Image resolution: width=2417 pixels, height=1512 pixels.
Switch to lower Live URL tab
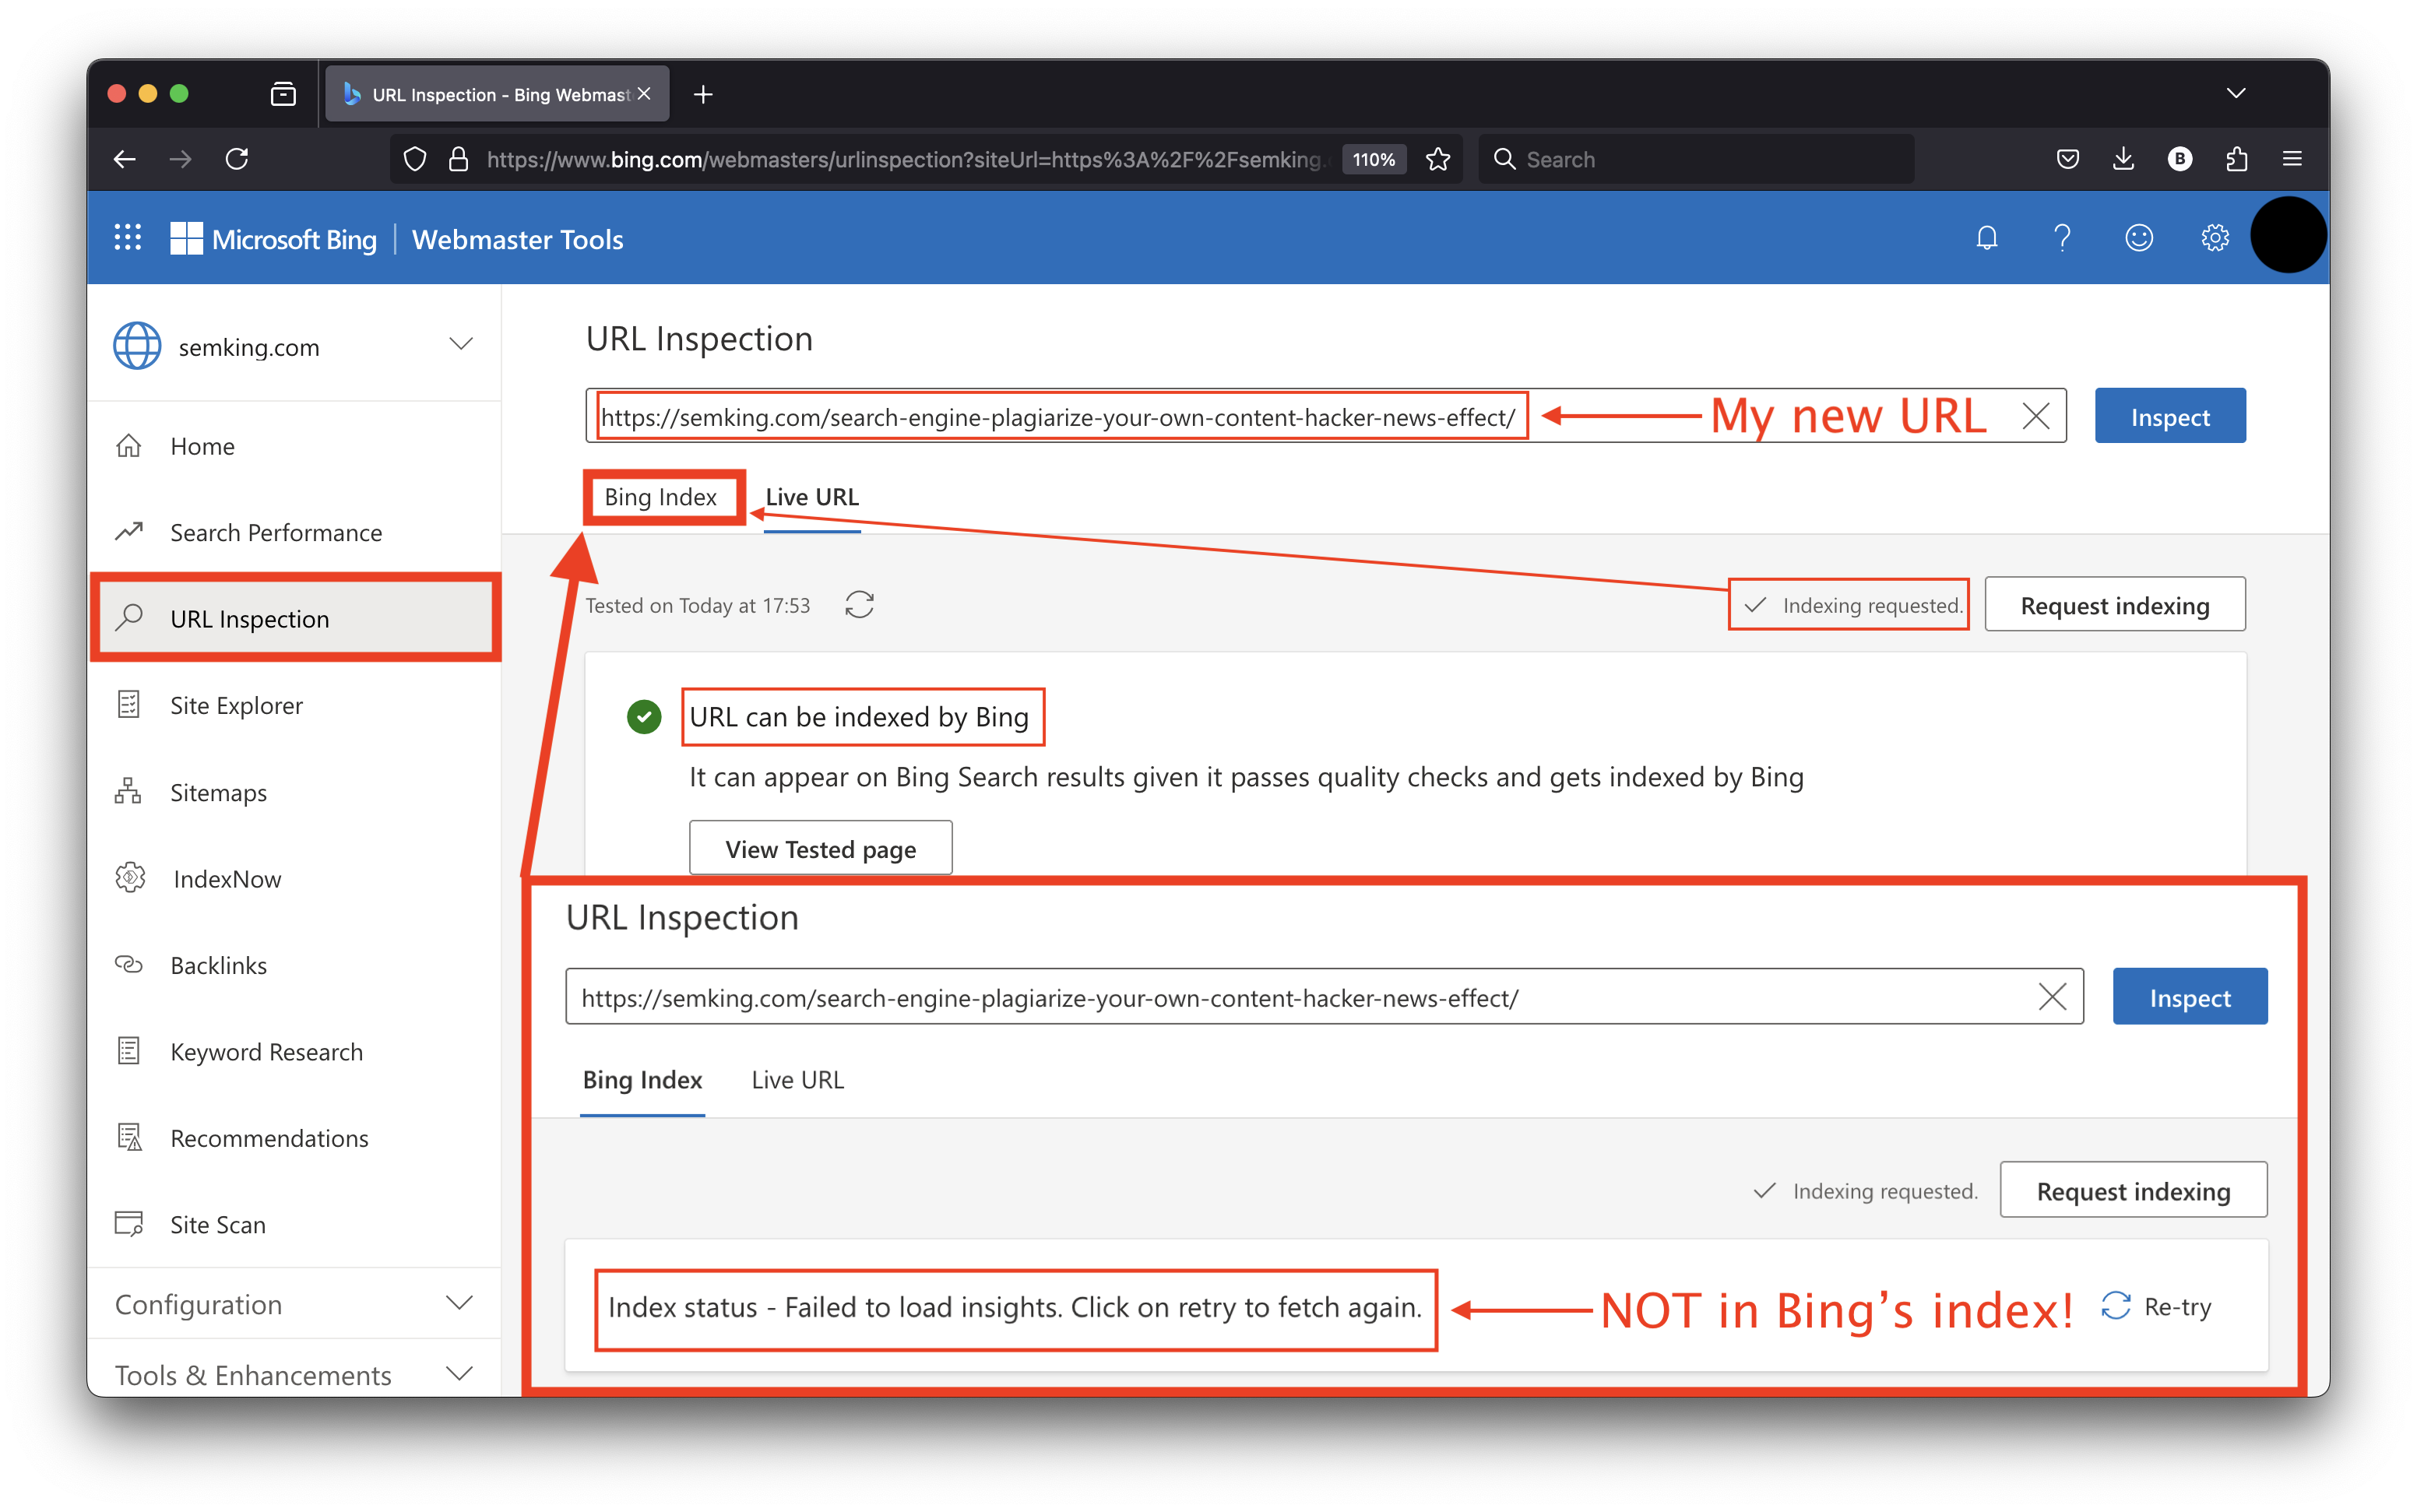point(797,1080)
